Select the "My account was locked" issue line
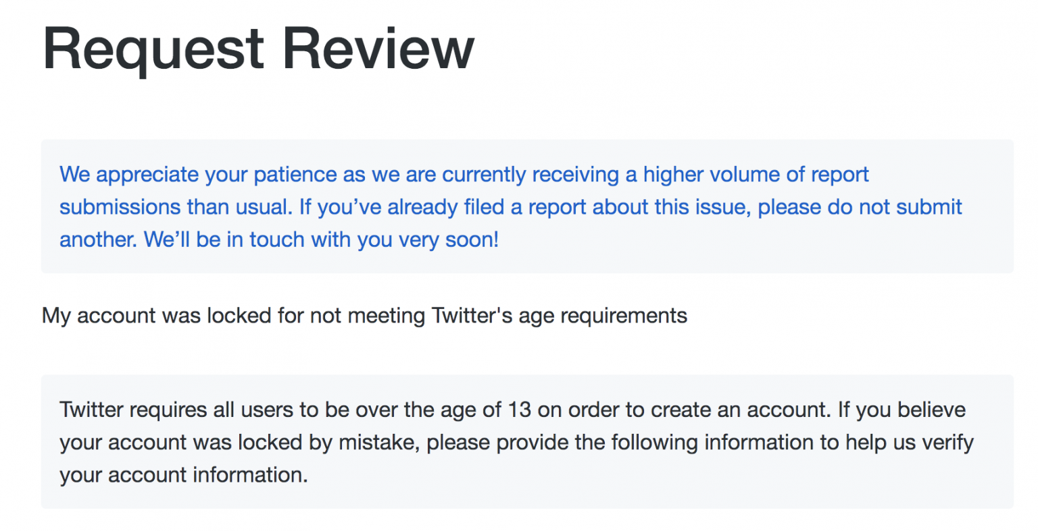Image resolution: width=1038 pixels, height=531 pixels. (364, 315)
